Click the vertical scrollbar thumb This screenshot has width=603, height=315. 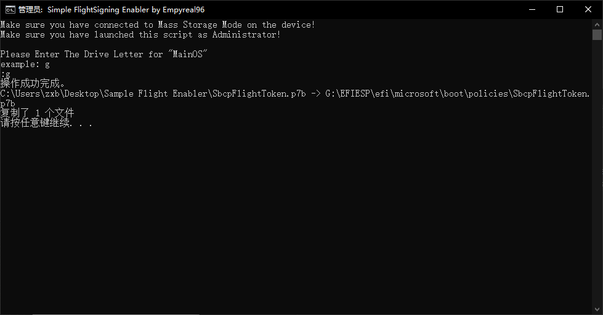(x=597, y=34)
